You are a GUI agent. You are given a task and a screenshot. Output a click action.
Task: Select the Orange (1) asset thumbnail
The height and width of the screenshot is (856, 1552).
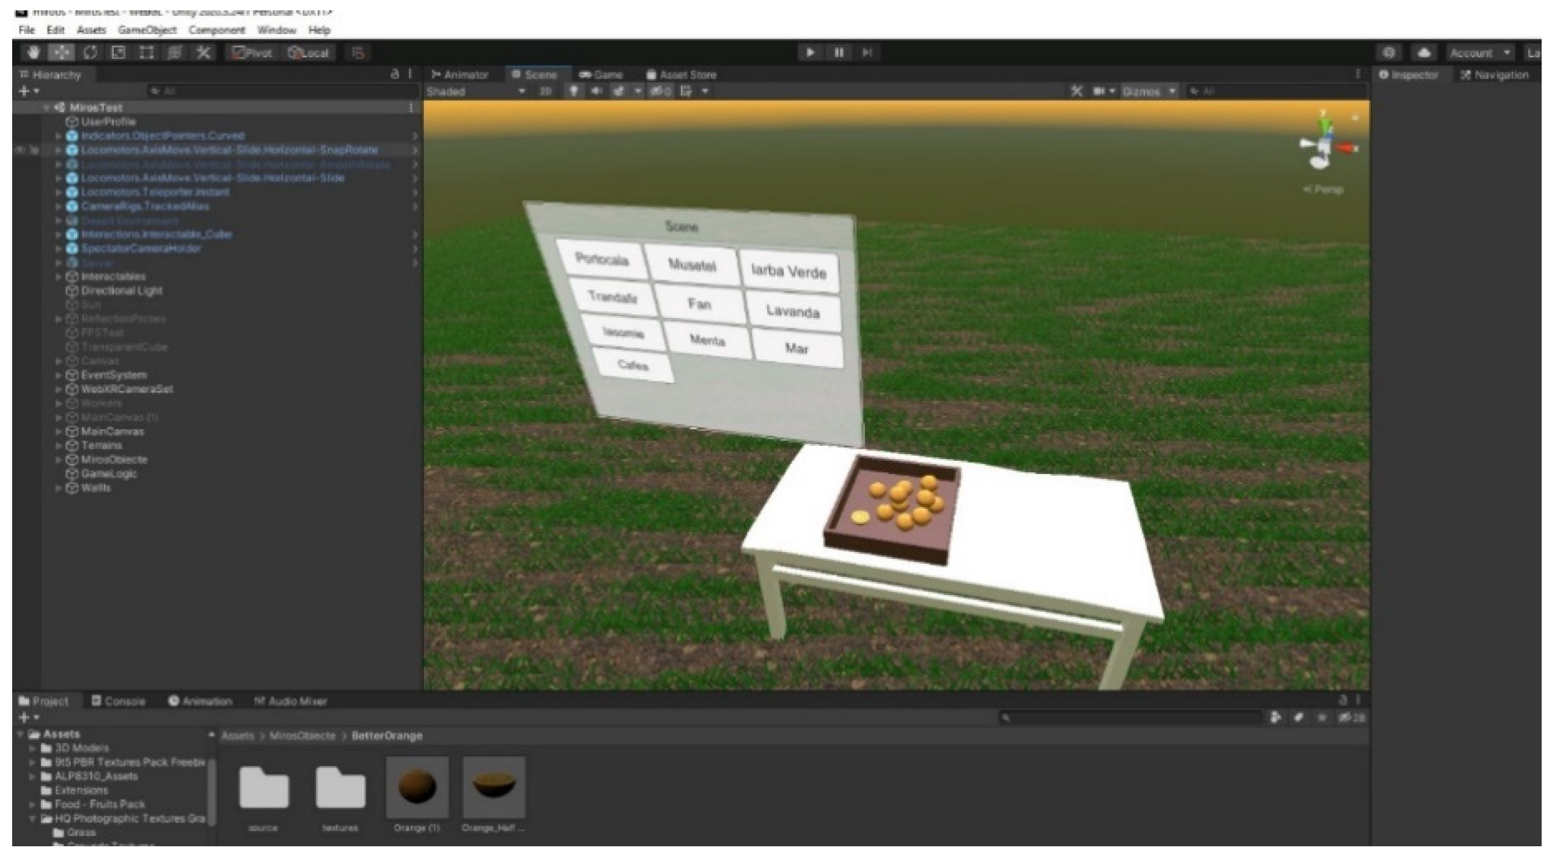pos(417,788)
